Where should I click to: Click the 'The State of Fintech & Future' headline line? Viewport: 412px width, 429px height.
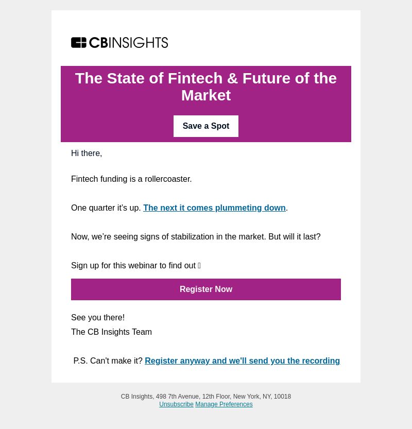(205, 78)
